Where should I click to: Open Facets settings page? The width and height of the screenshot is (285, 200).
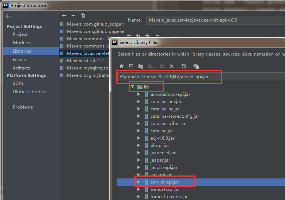[x=19, y=60]
